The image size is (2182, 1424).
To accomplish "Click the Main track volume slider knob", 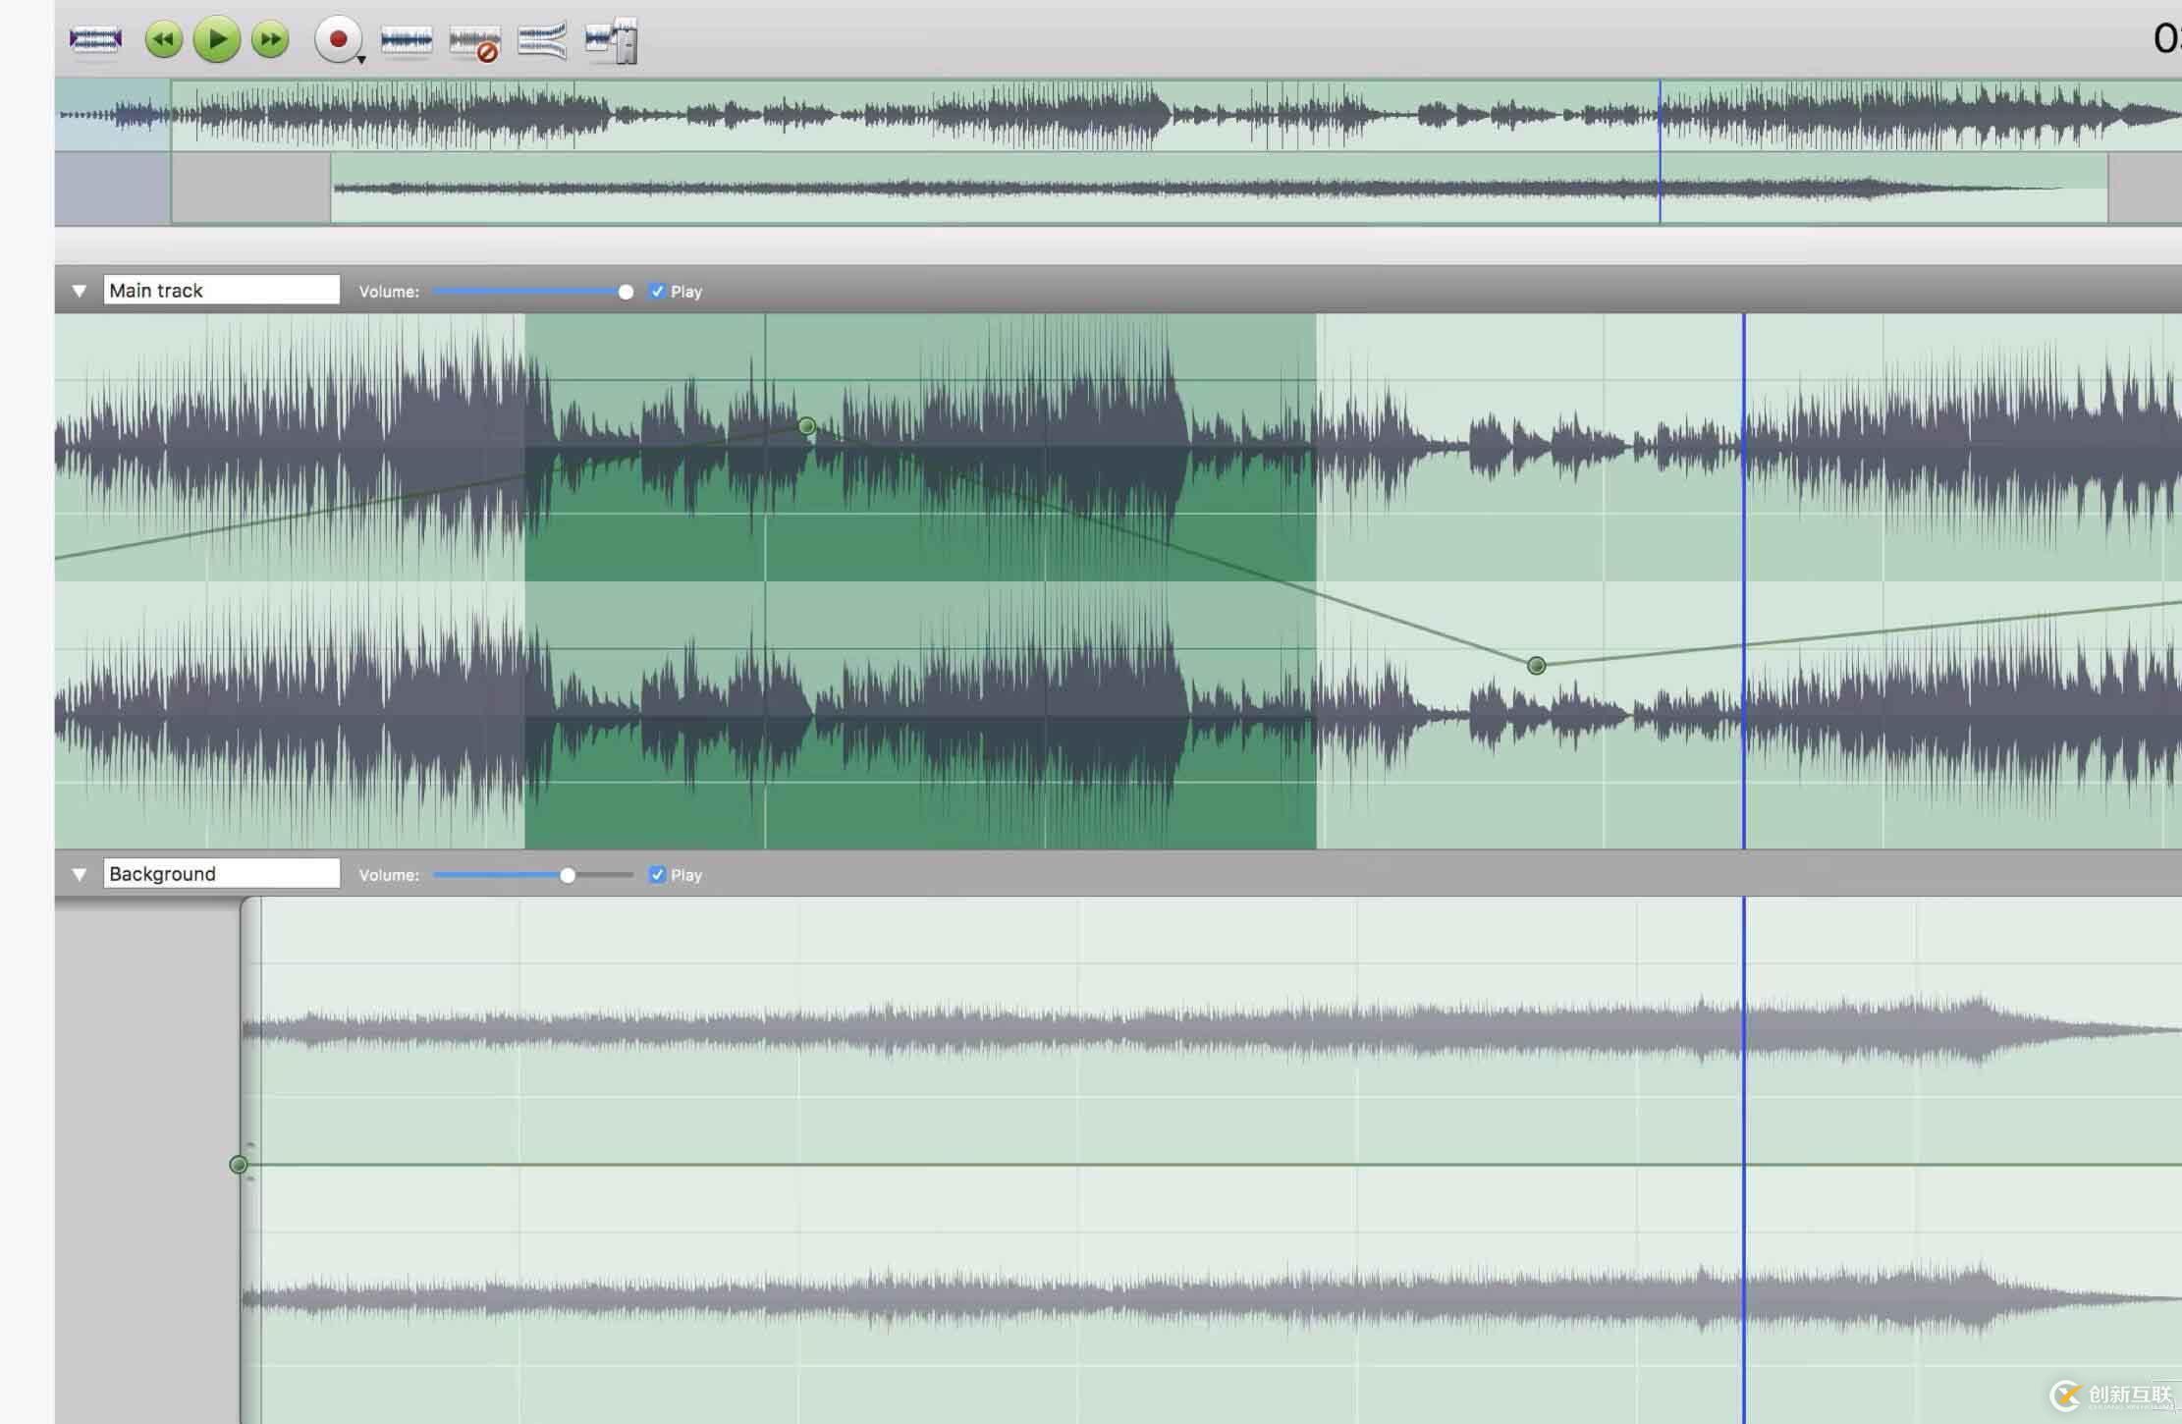I will pyautogui.click(x=626, y=292).
